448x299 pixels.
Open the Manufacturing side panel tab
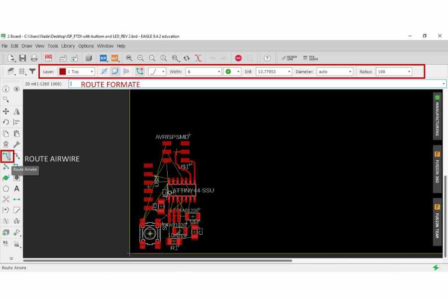(x=437, y=116)
